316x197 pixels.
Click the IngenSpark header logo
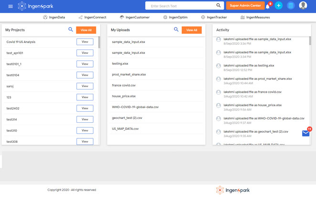pyautogui.click(x=35, y=6)
